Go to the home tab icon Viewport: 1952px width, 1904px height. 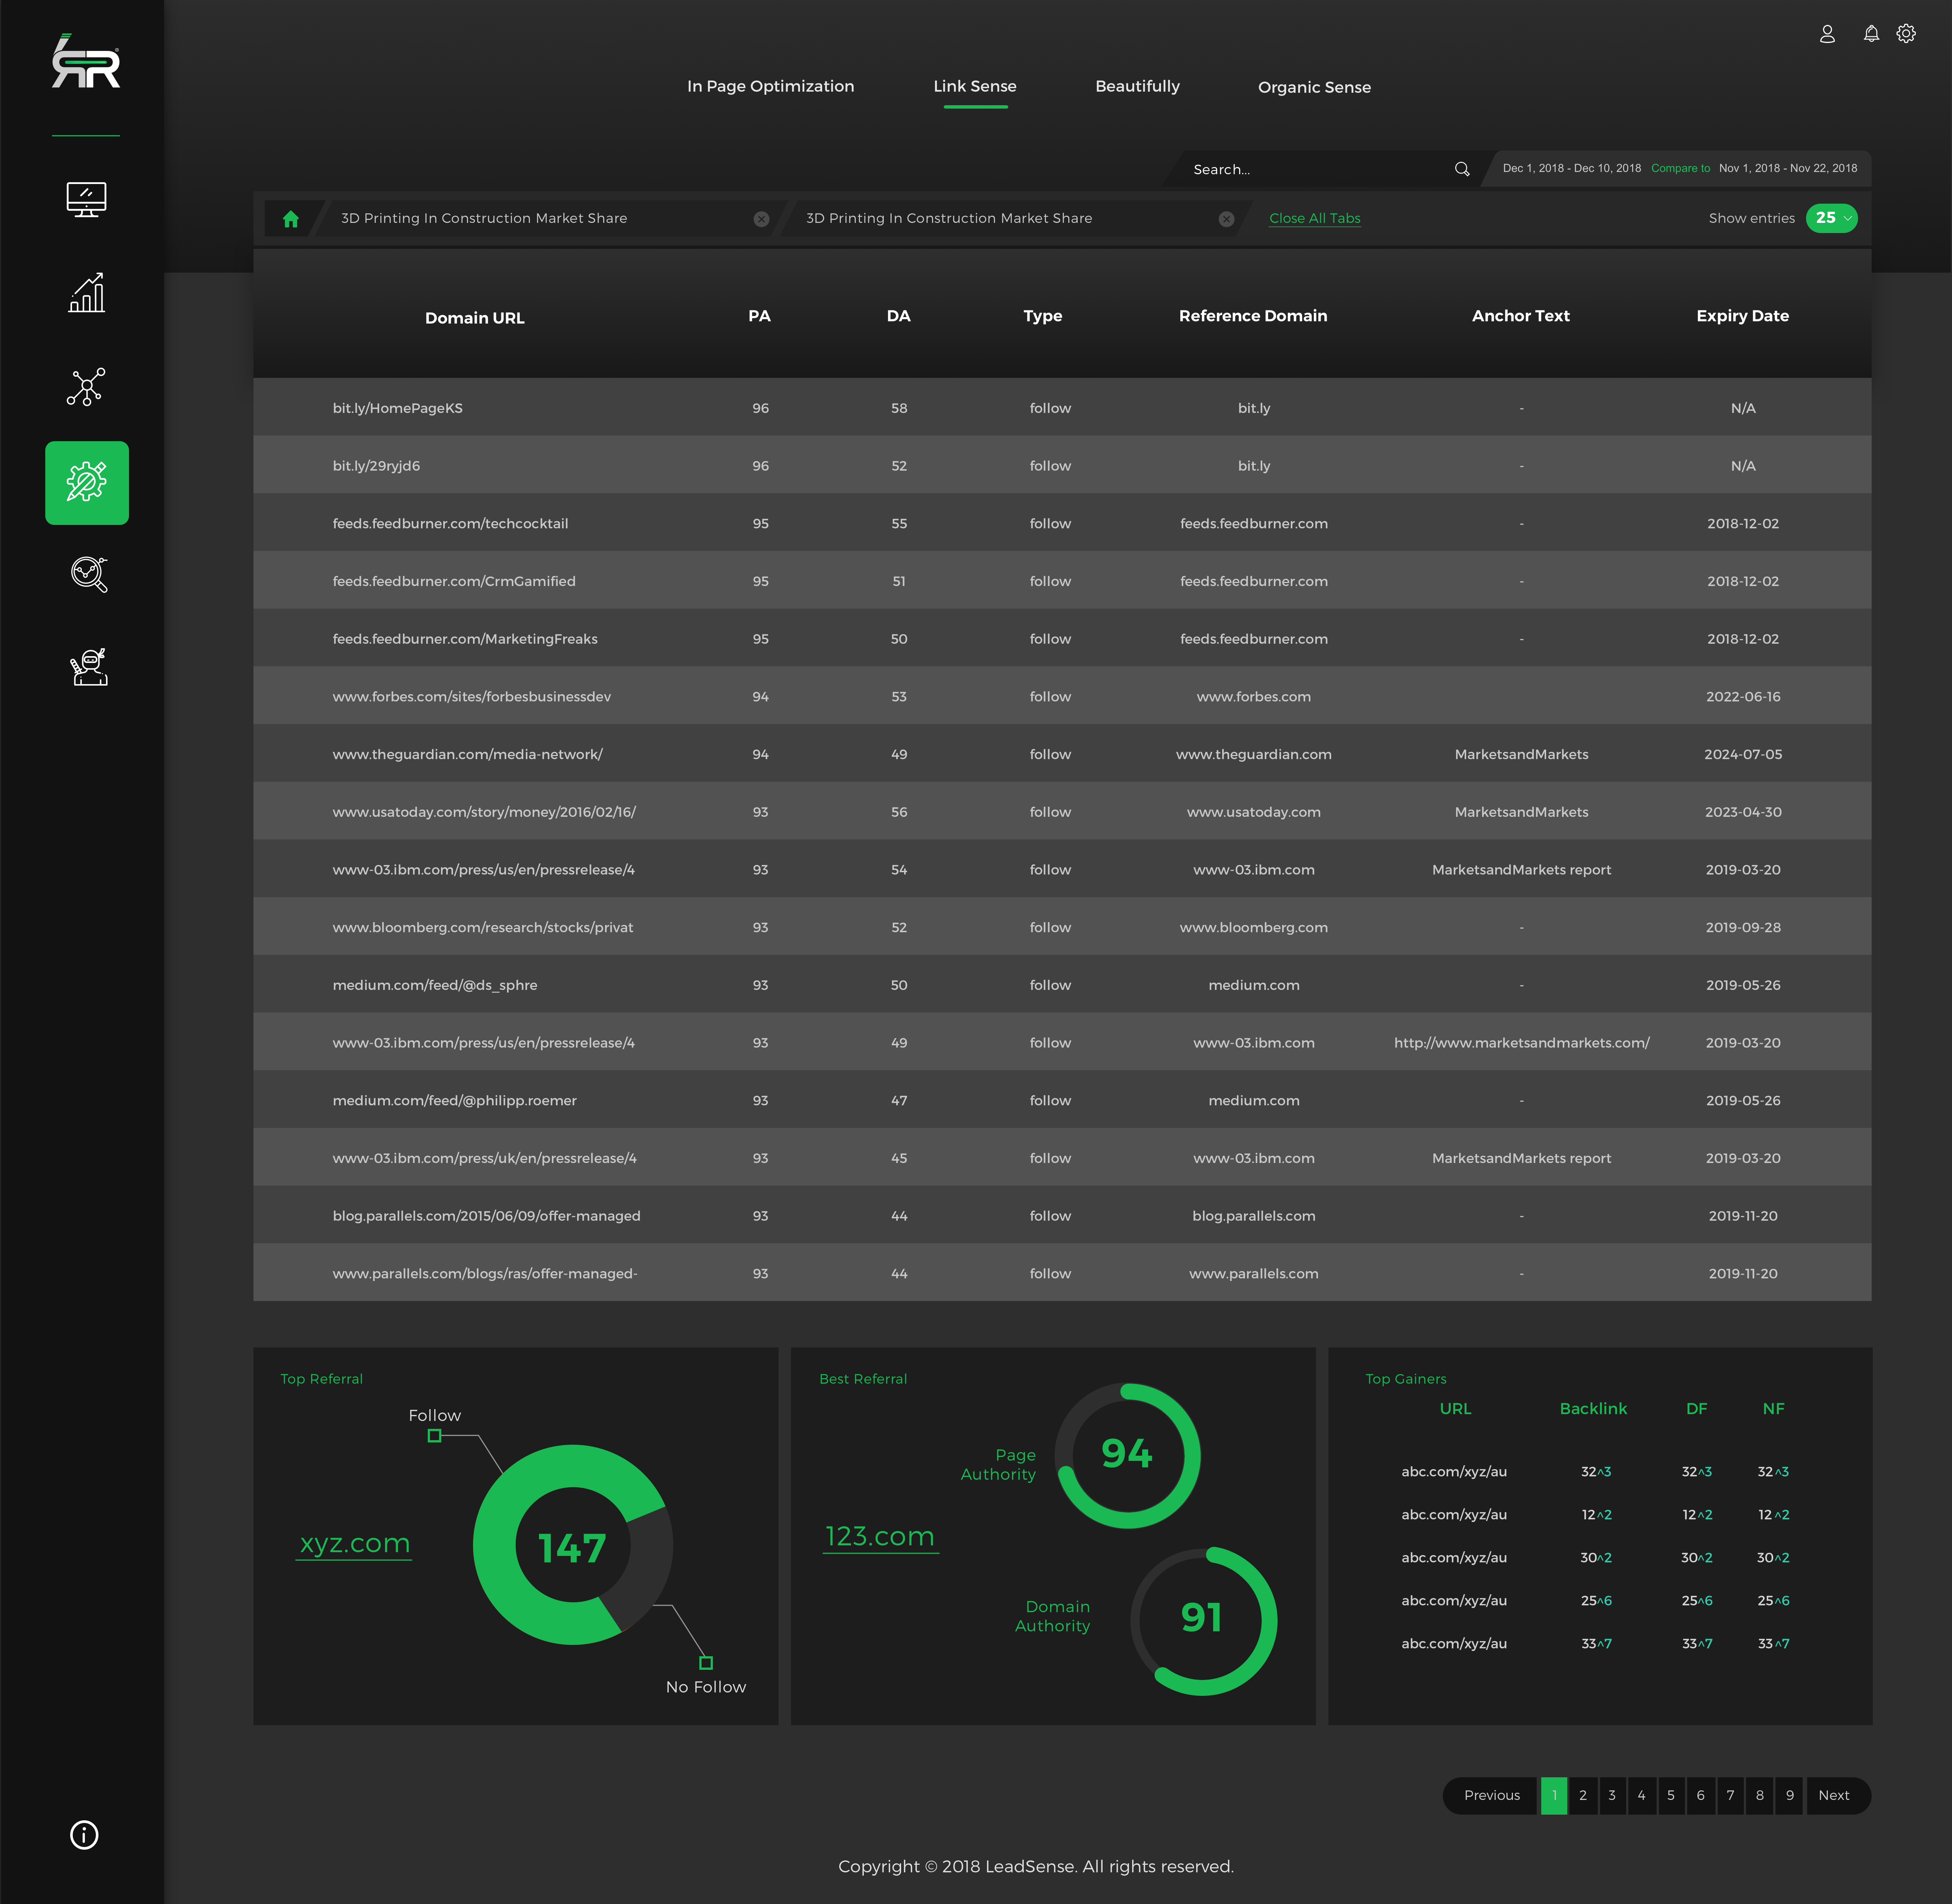[290, 219]
